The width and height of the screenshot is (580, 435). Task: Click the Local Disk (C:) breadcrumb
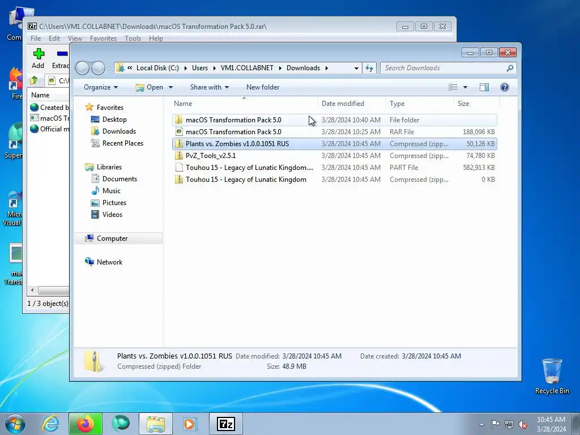click(157, 68)
